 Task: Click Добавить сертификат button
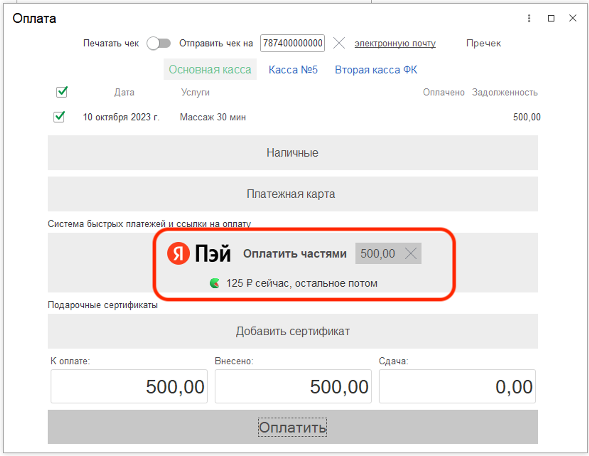pyautogui.click(x=293, y=331)
